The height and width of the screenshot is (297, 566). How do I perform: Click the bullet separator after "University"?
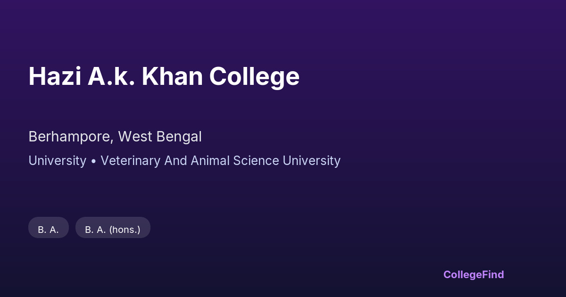pyautogui.click(x=93, y=161)
